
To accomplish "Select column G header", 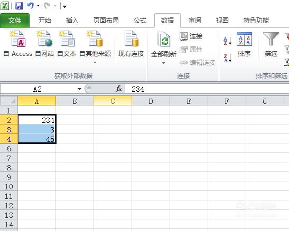I will [x=265, y=101].
